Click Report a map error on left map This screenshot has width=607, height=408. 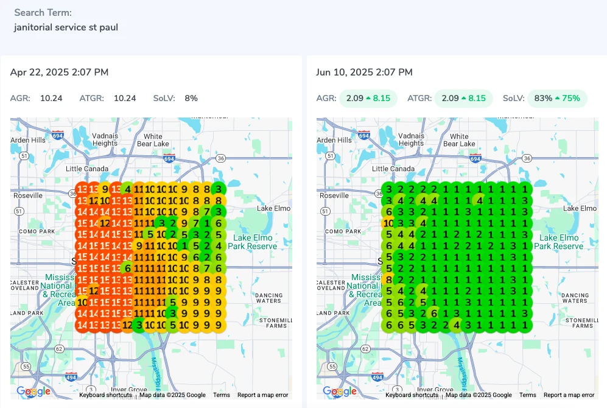(263, 395)
